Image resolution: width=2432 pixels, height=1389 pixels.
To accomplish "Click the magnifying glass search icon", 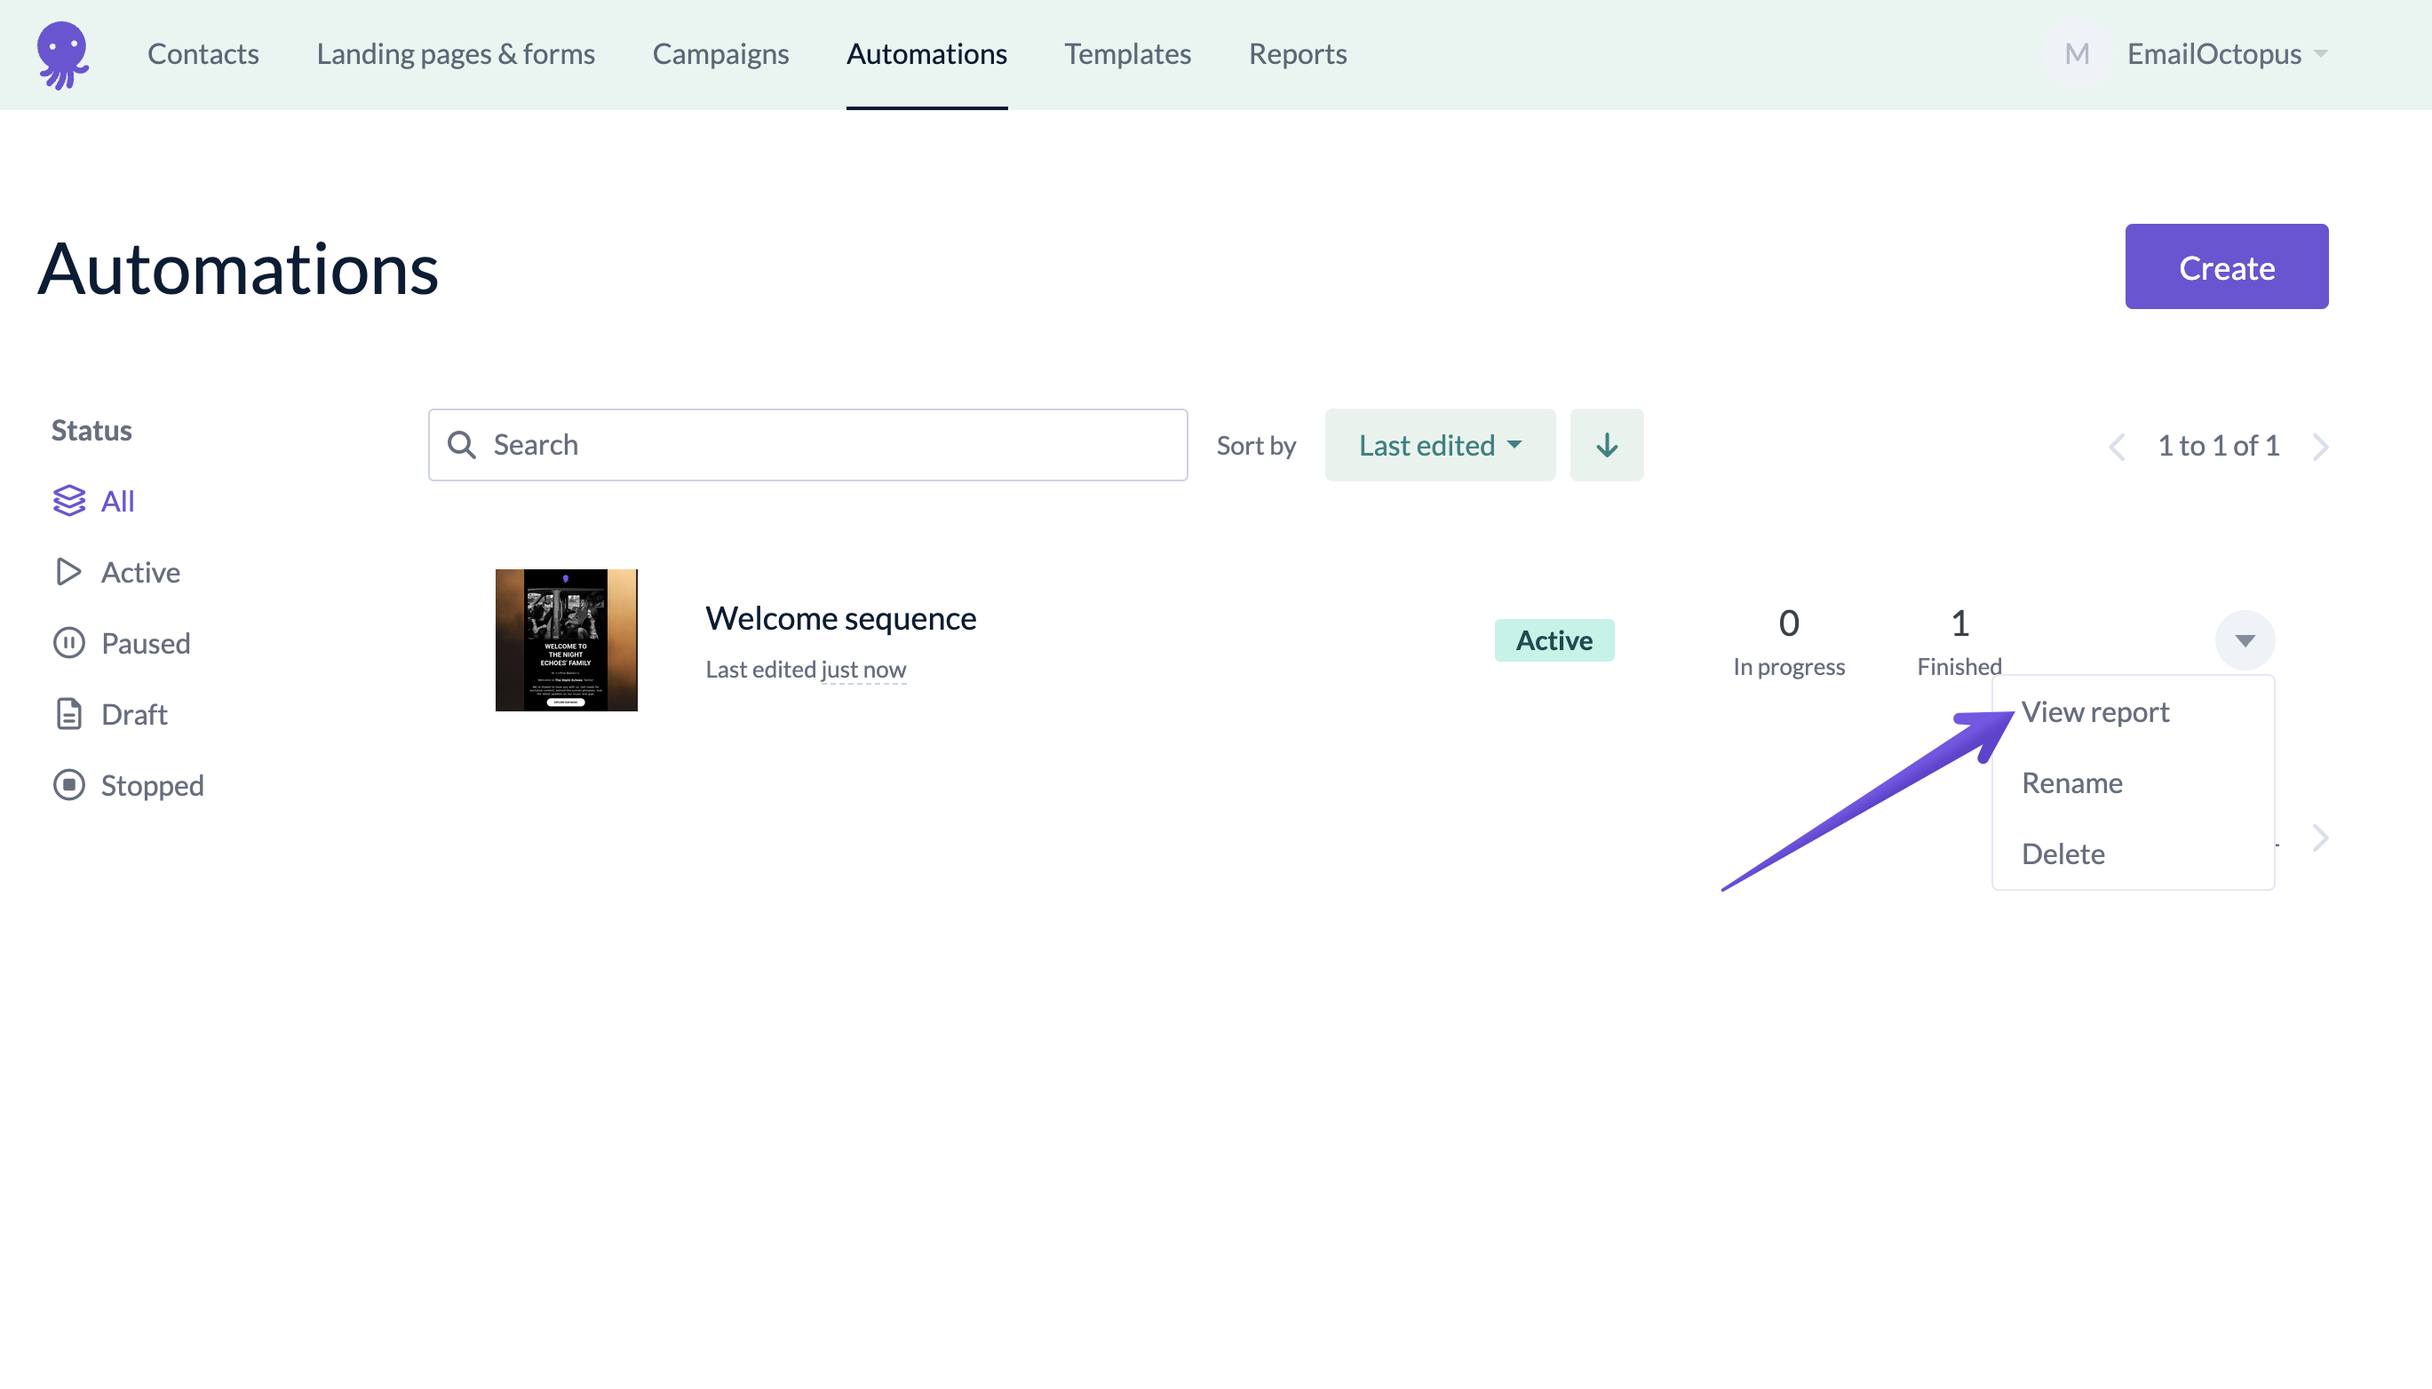I will click(462, 445).
